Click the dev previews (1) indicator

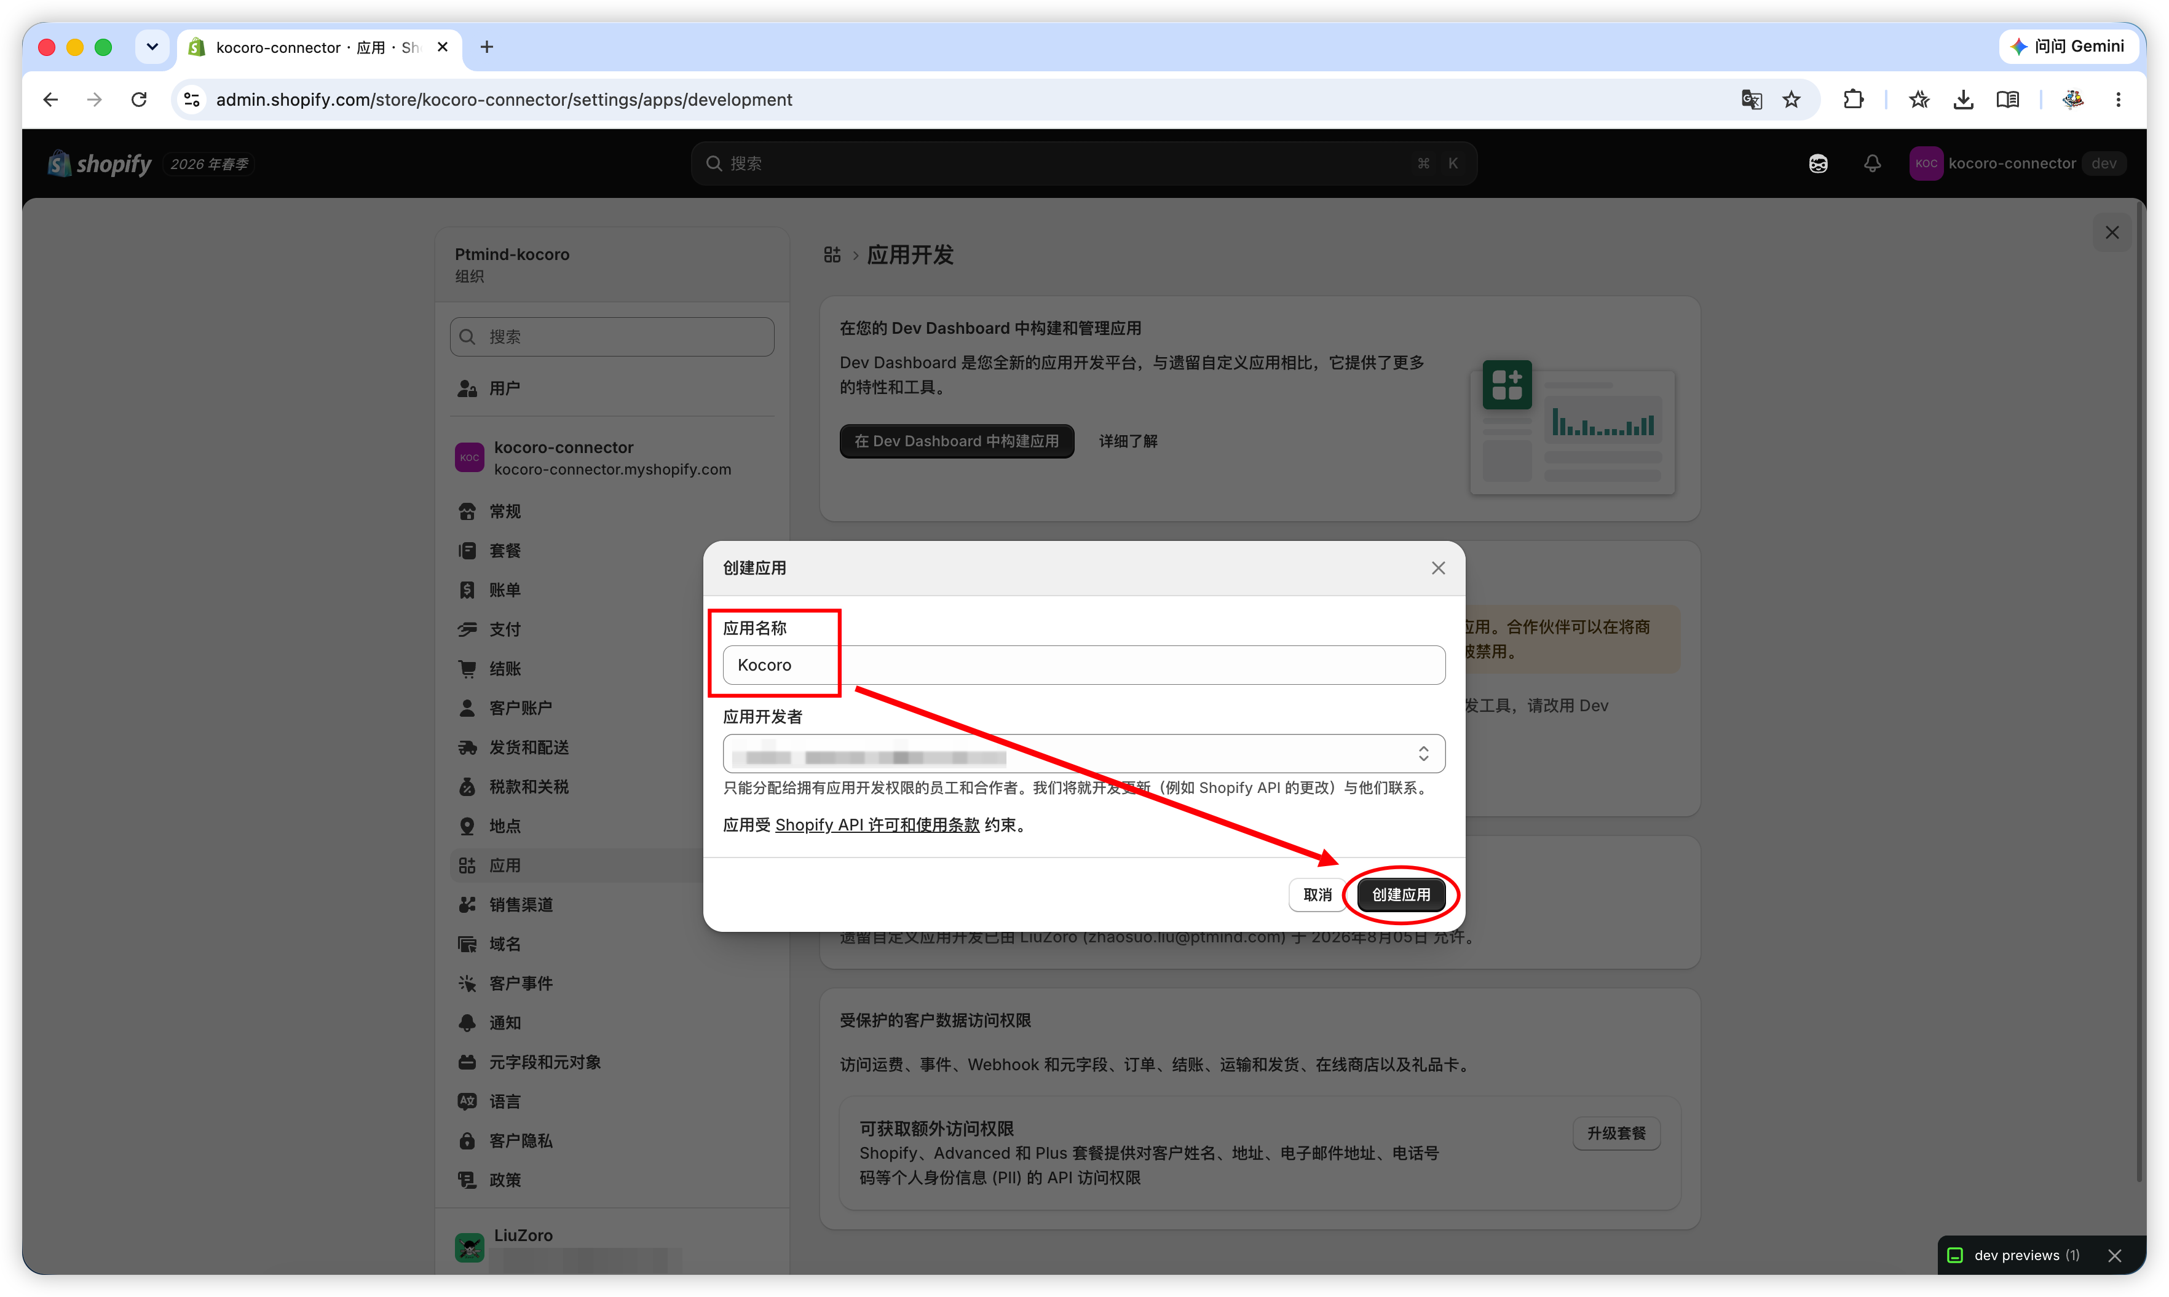[x=2014, y=1255]
